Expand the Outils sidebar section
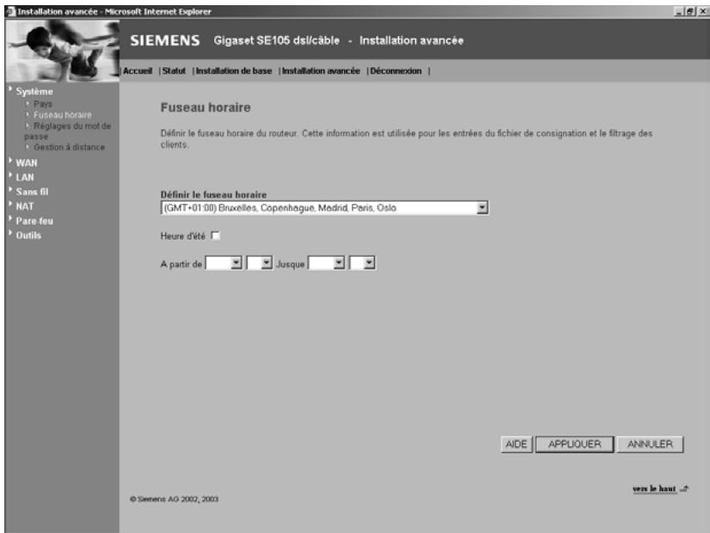This screenshot has width=710, height=533. 28,236
